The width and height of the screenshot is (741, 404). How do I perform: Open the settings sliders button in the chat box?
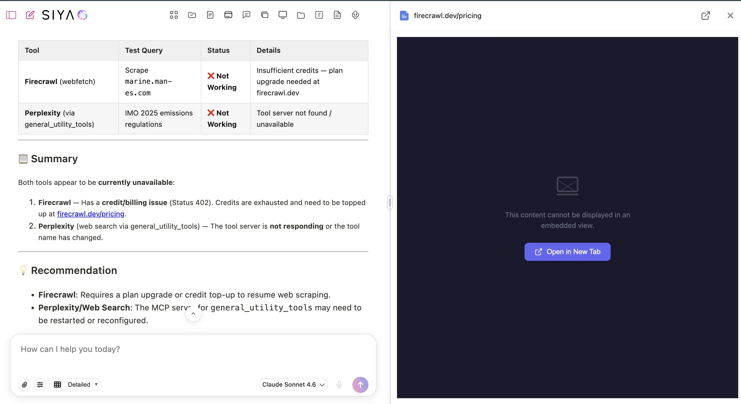(x=40, y=384)
